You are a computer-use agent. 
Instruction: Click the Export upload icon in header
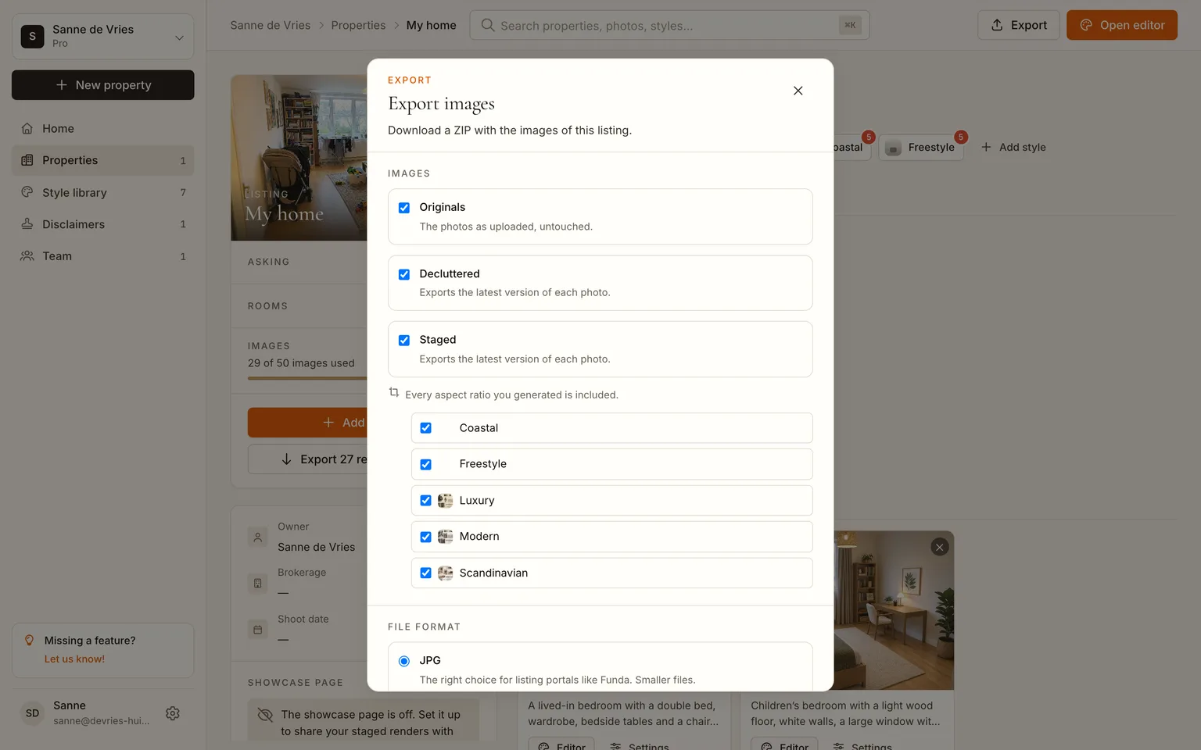tap(997, 25)
